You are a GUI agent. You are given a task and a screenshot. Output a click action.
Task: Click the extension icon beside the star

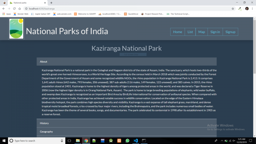240,9
